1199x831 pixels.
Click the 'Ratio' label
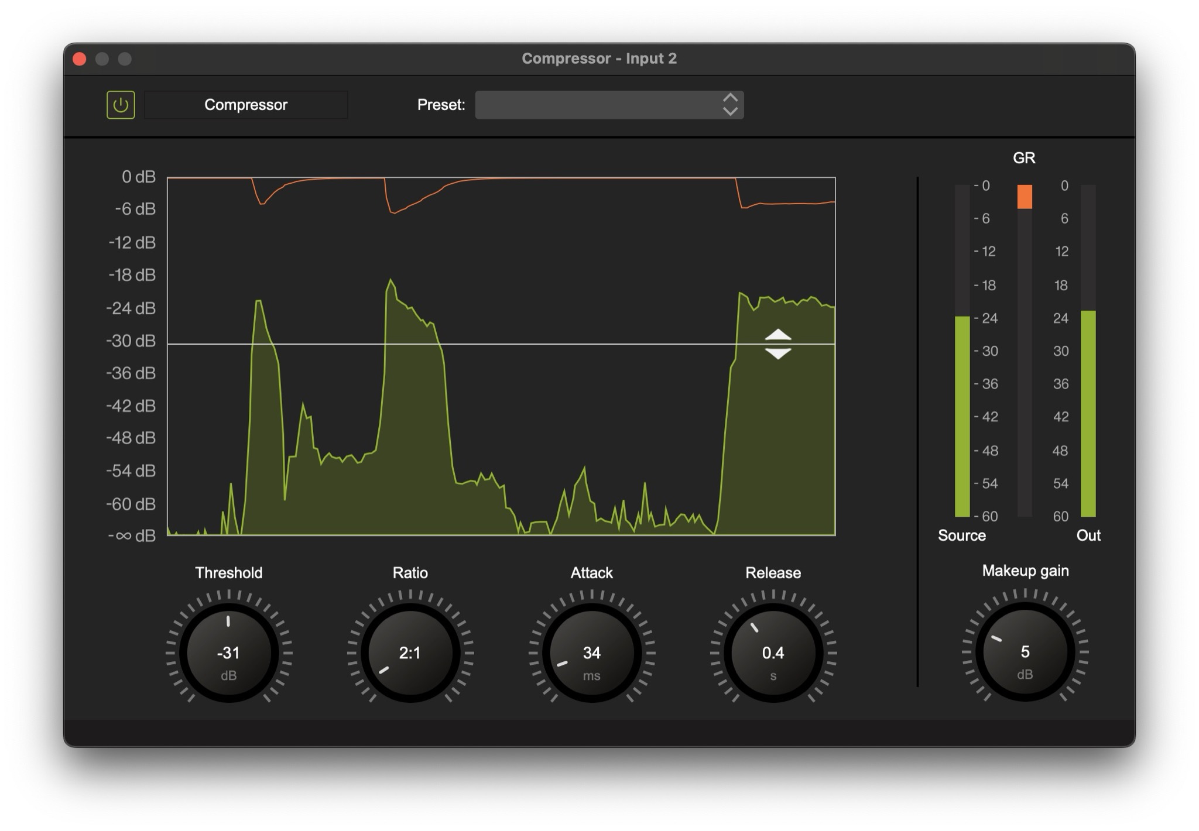click(x=410, y=572)
